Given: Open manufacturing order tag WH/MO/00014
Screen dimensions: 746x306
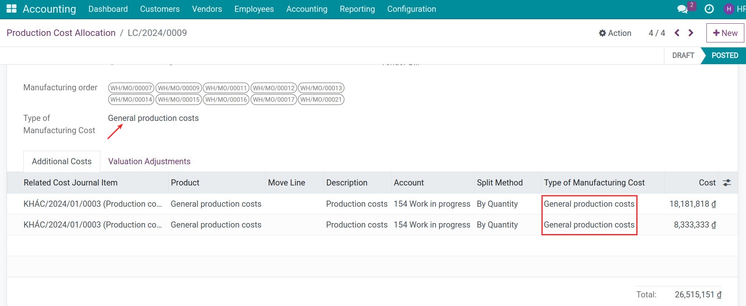Looking at the screenshot, I should (131, 99).
